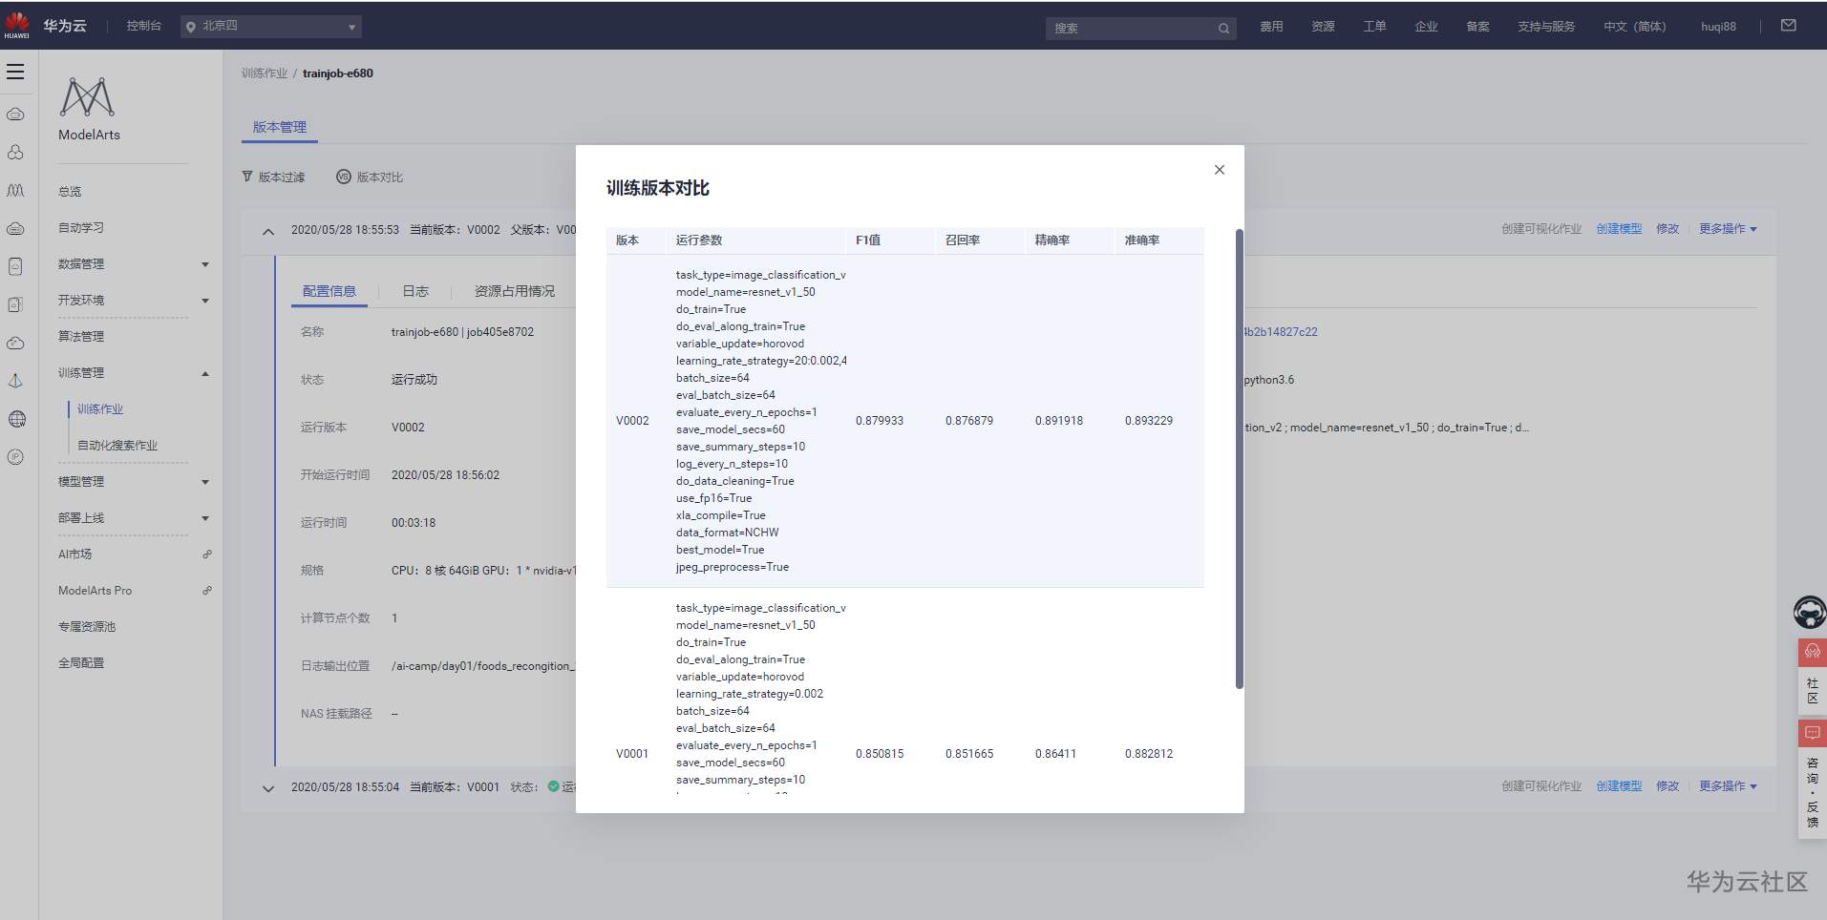
Task: Open 专属资源池 in the sidebar
Action: pyautogui.click(x=87, y=627)
